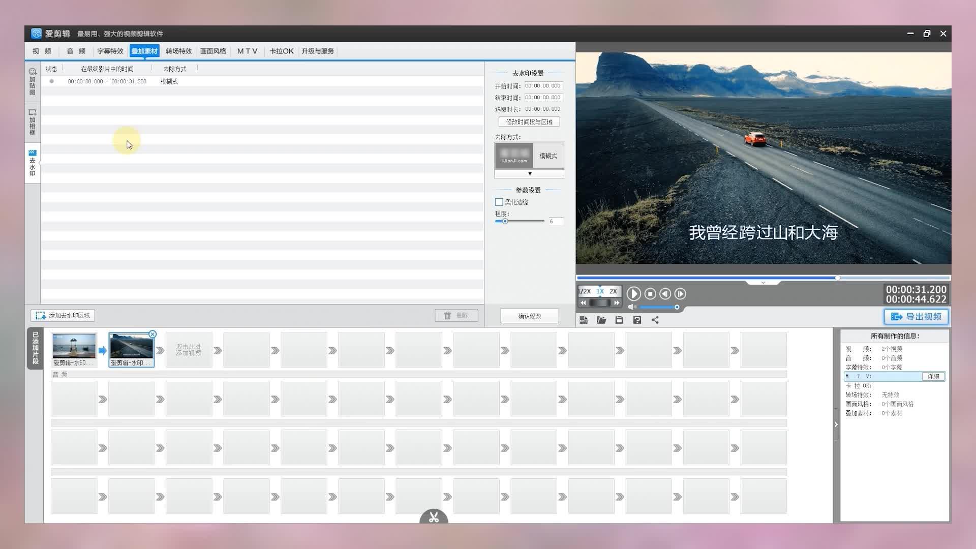Click the 程度 slider handle
This screenshot has width=976, height=549.
[505, 221]
